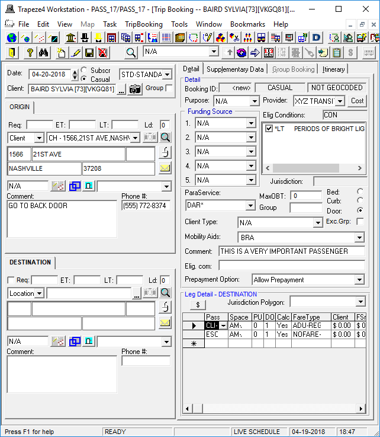
Task: Expand the Prepayment Option dropdown
Action: 359,280
